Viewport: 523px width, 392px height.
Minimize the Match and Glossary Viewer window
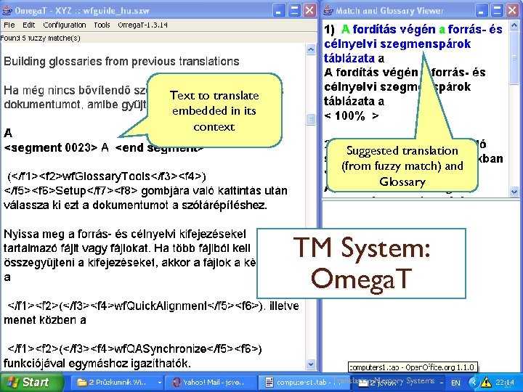[482, 10]
